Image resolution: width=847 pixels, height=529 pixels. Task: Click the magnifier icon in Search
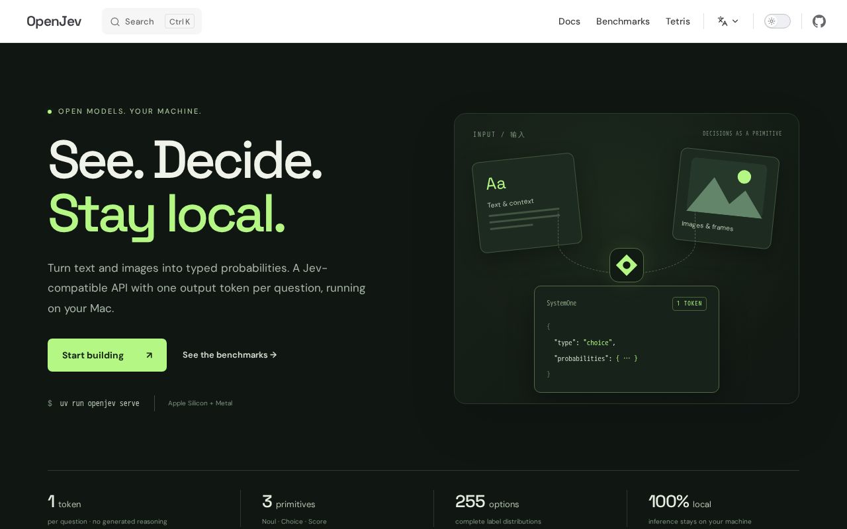[x=115, y=22]
